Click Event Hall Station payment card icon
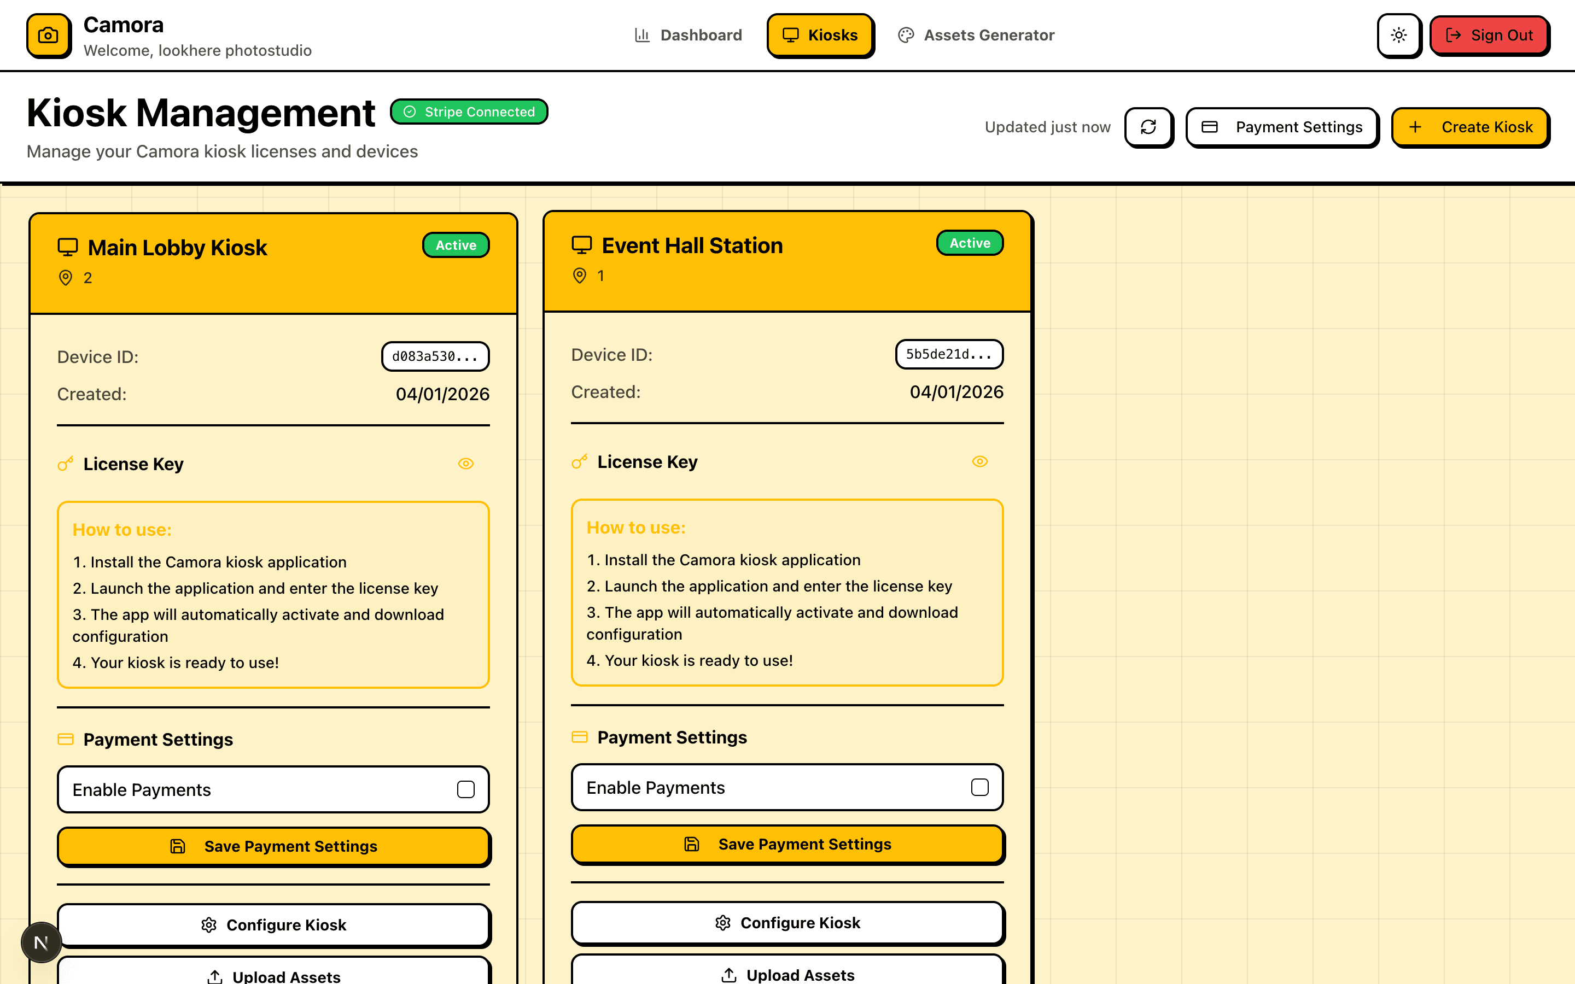Image resolution: width=1575 pixels, height=984 pixels. [579, 737]
